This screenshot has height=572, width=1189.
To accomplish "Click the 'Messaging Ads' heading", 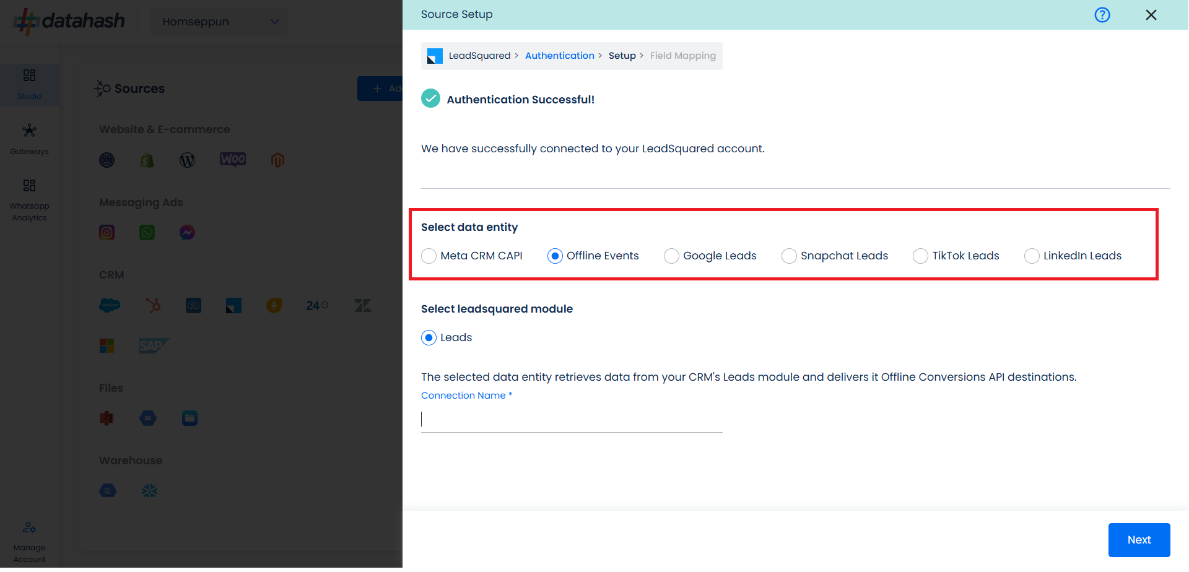I will coord(141,202).
